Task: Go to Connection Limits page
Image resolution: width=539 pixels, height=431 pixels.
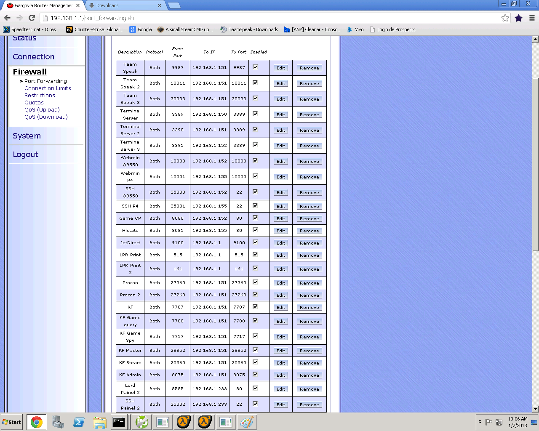Action: (x=48, y=88)
